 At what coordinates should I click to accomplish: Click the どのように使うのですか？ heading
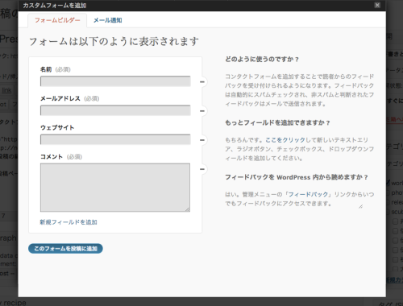pyautogui.click(x=262, y=60)
